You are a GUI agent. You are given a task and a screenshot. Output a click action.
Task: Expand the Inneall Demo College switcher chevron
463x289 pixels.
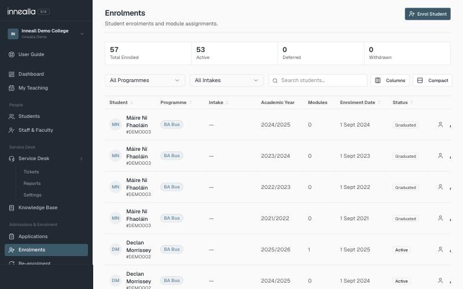pos(82,34)
